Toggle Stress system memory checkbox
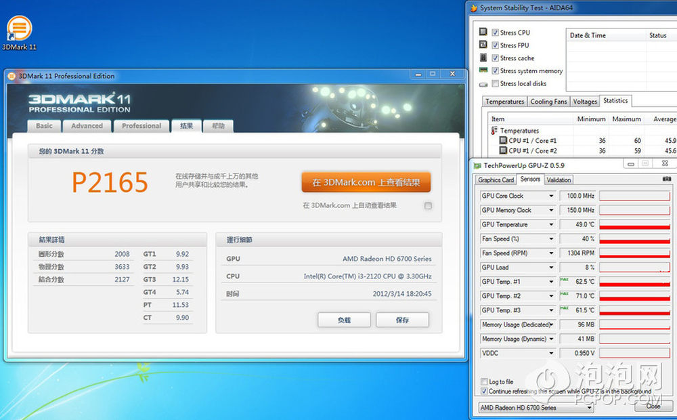This screenshot has width=677, height=420. [496, 70]
